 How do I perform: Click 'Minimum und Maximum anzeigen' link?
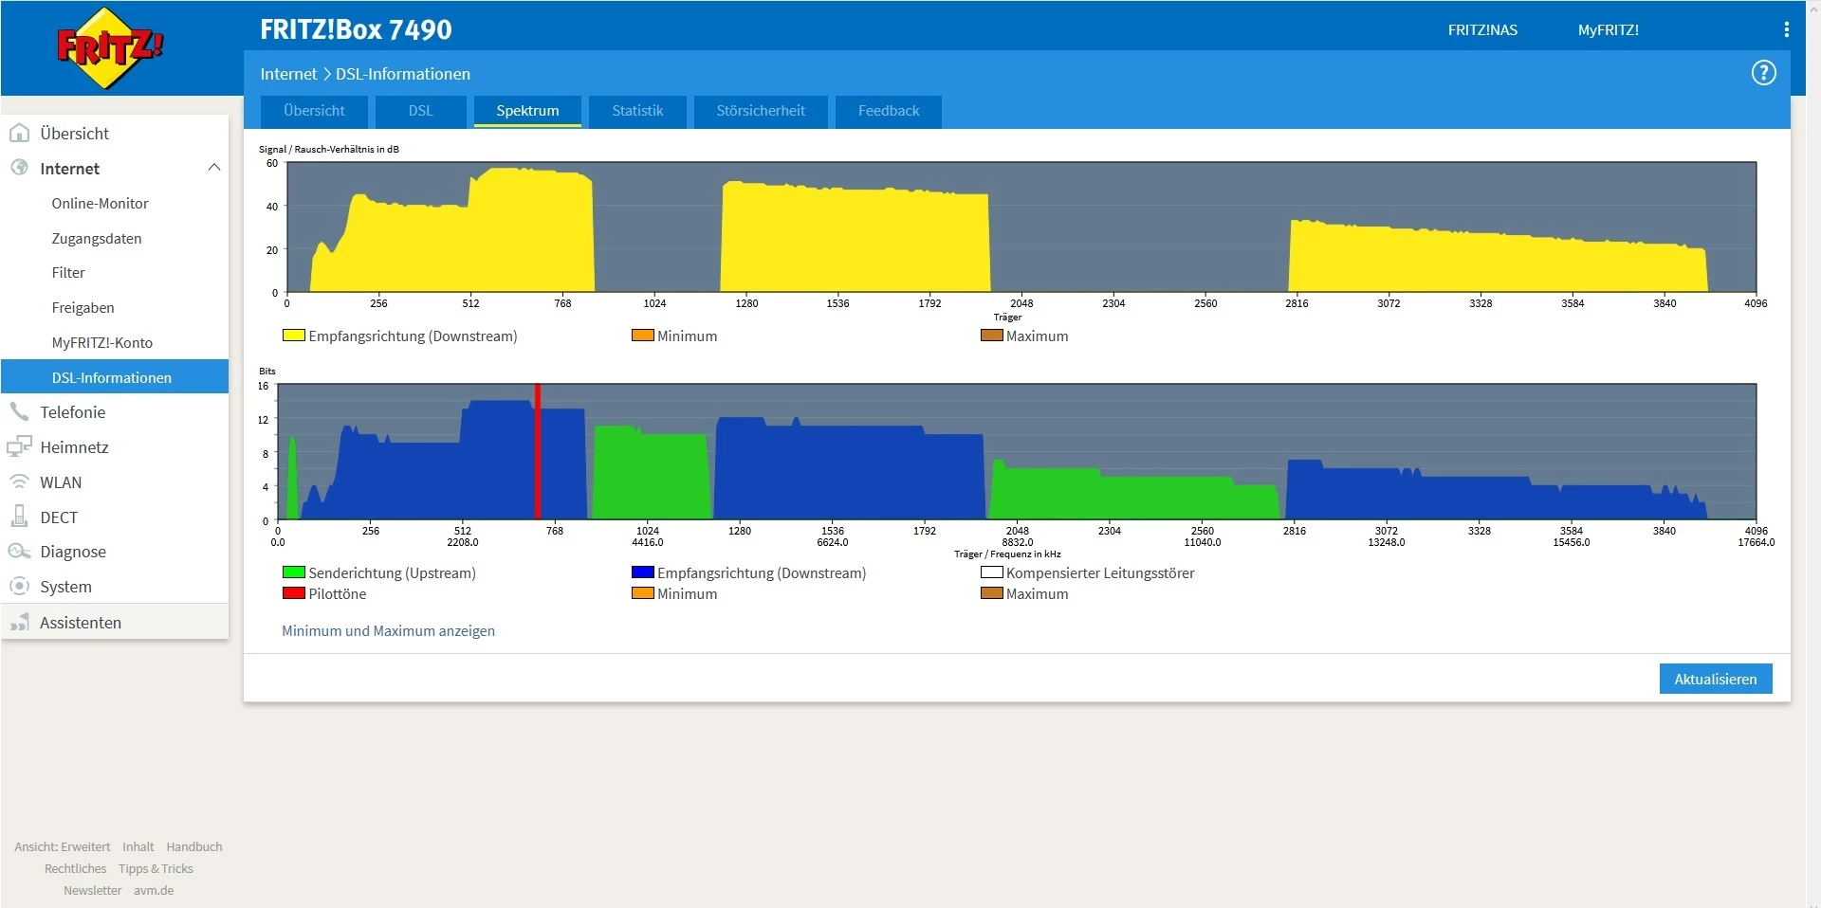pos(388,631)
